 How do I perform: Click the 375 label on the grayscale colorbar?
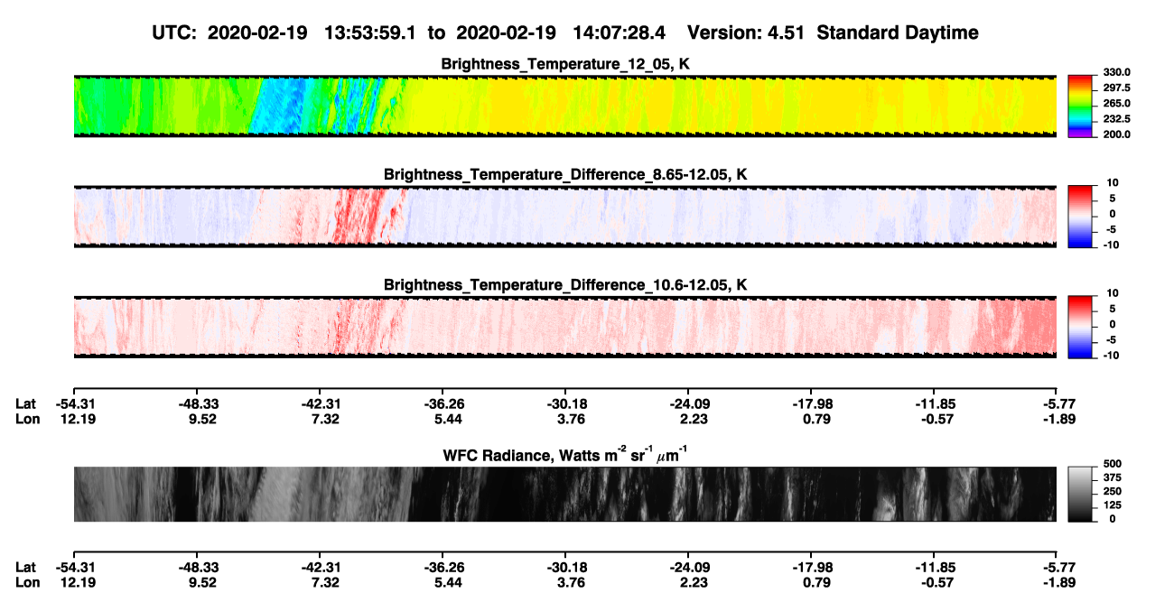[x=1111, y=478]
